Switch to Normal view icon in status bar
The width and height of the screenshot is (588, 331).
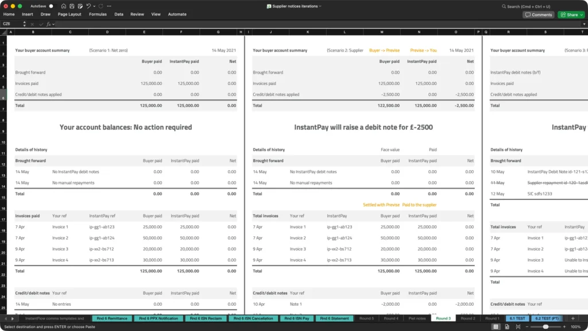(x=497, y=326)
